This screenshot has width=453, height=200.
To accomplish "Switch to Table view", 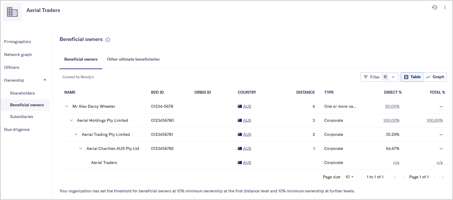I will [x=412, y=77].
